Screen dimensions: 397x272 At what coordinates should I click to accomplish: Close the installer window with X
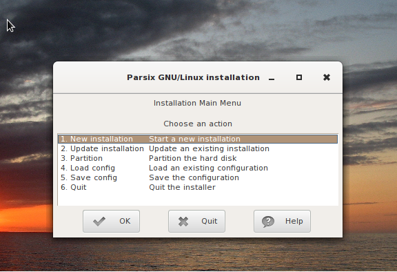pyautogui.click(x=327, y=77)
